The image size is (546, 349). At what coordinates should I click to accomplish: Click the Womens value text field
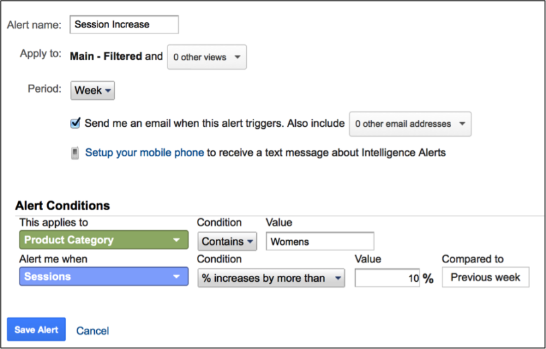click(320, 241)
